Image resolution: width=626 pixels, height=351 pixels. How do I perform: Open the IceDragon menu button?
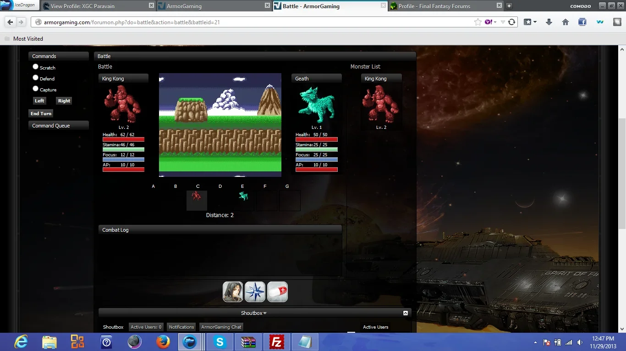click(20, 5)
